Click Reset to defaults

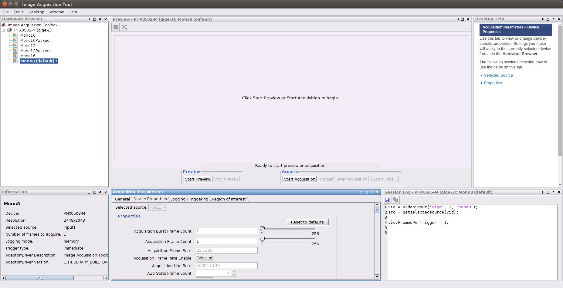pos(307,222)
